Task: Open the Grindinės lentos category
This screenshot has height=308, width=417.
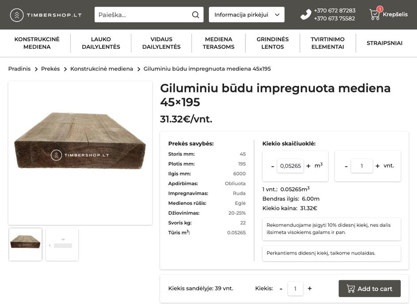Action: point(272,42)
